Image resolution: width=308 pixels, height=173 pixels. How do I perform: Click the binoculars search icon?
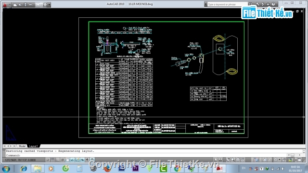(250, 4)
